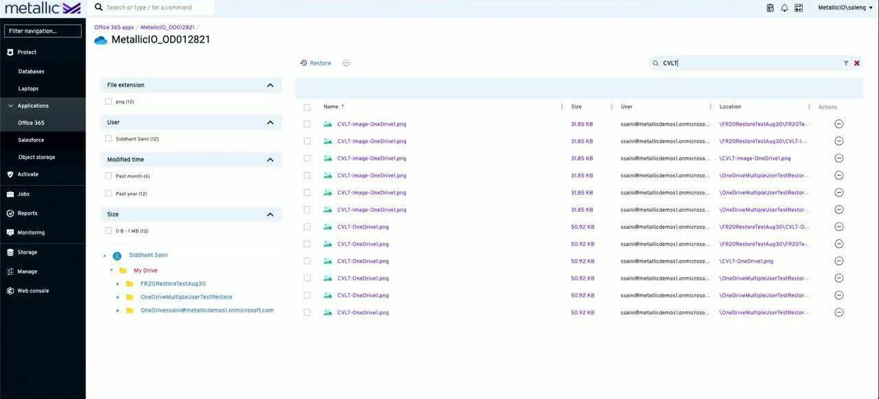Tick the Siddhant Saini (12) user checkbox

[x=109, y=138]
